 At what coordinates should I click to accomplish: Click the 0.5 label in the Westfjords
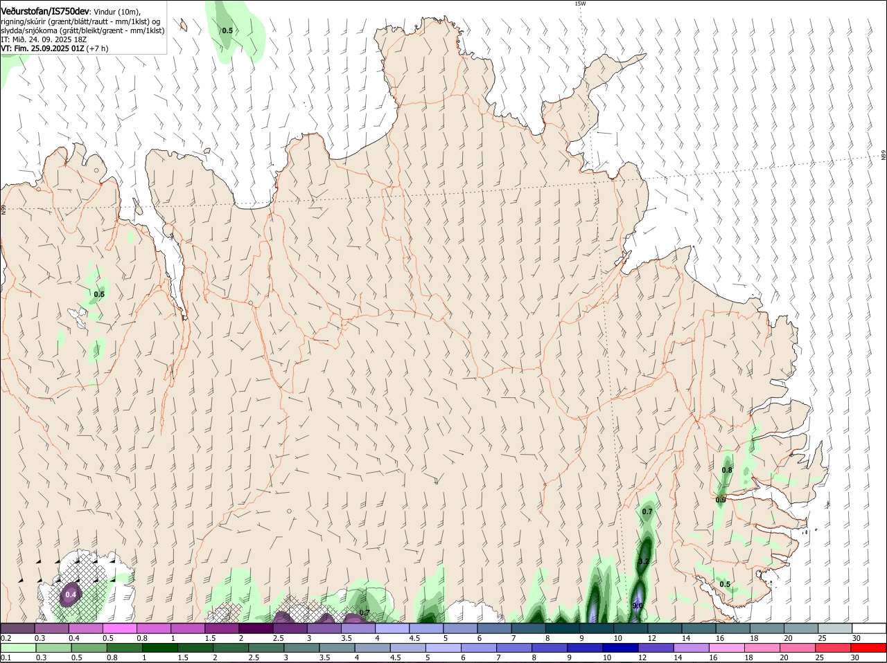(99, 294)
